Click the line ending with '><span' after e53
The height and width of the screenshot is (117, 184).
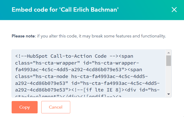point(79,70)
